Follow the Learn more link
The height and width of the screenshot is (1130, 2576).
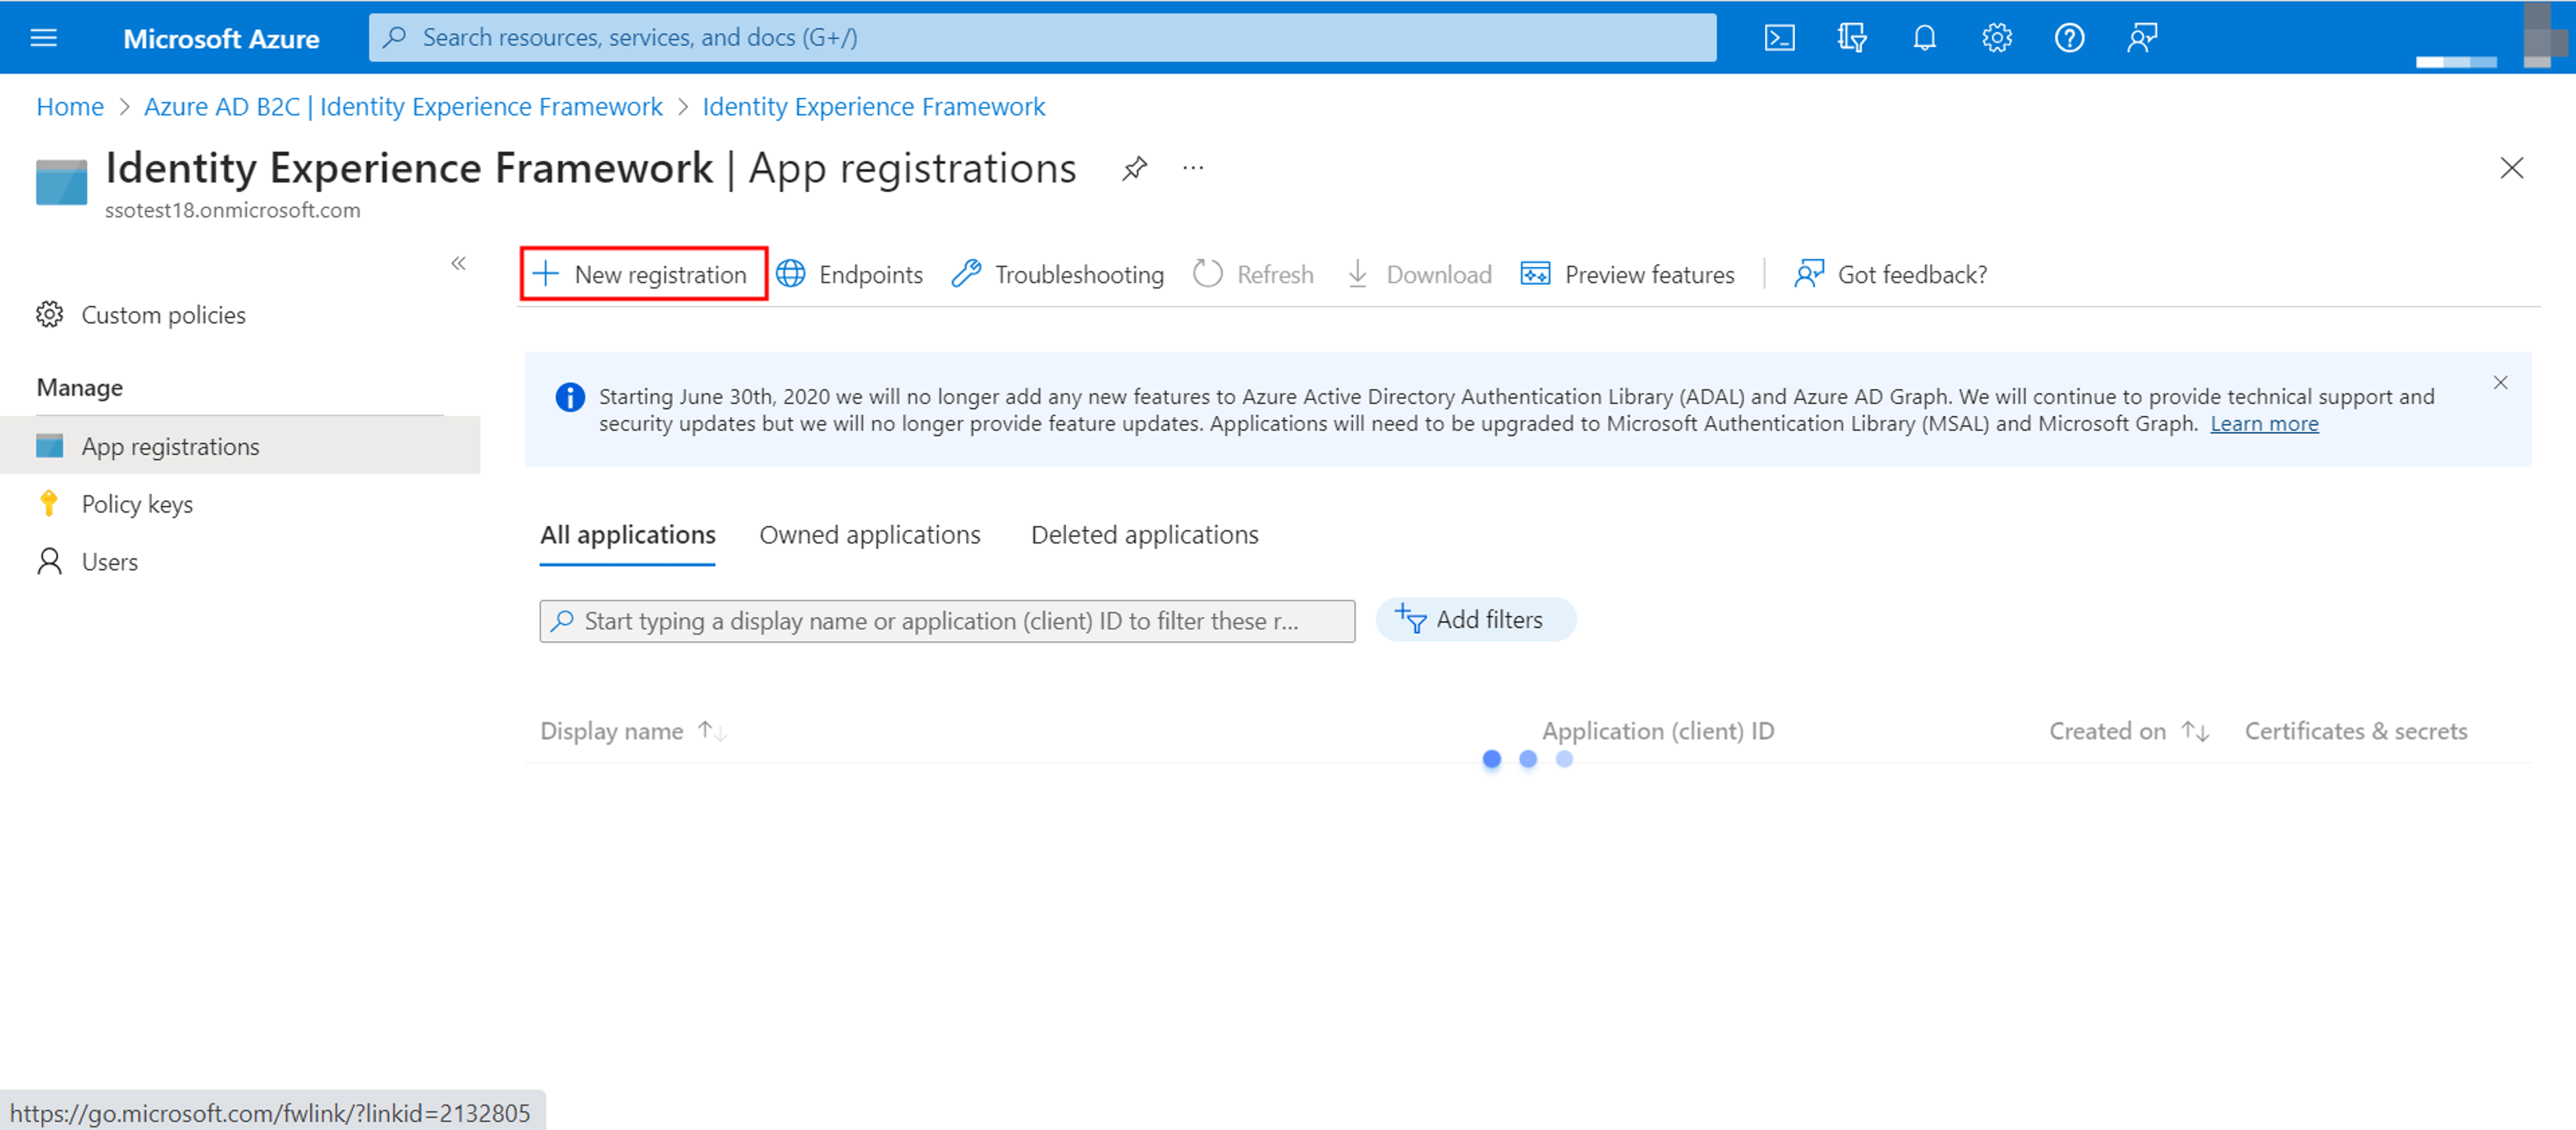click(2264, 424)
